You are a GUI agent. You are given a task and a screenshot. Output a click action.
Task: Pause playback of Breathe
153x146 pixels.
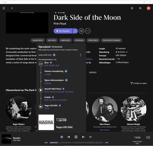(76, 137)
